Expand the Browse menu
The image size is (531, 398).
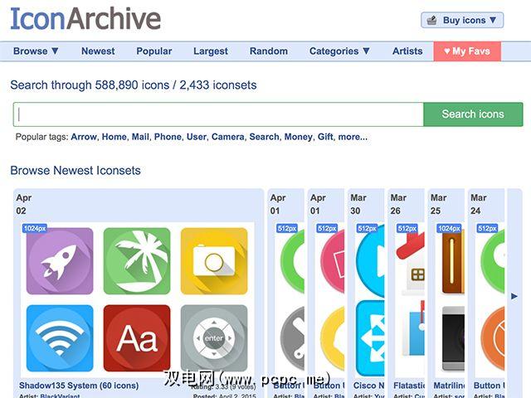coord(36,51)
